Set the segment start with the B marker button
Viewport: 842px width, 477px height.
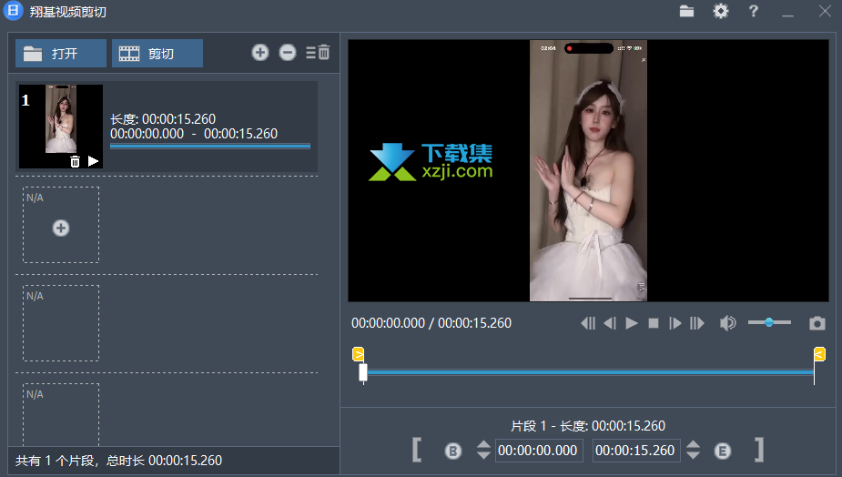tap(452, 451)
